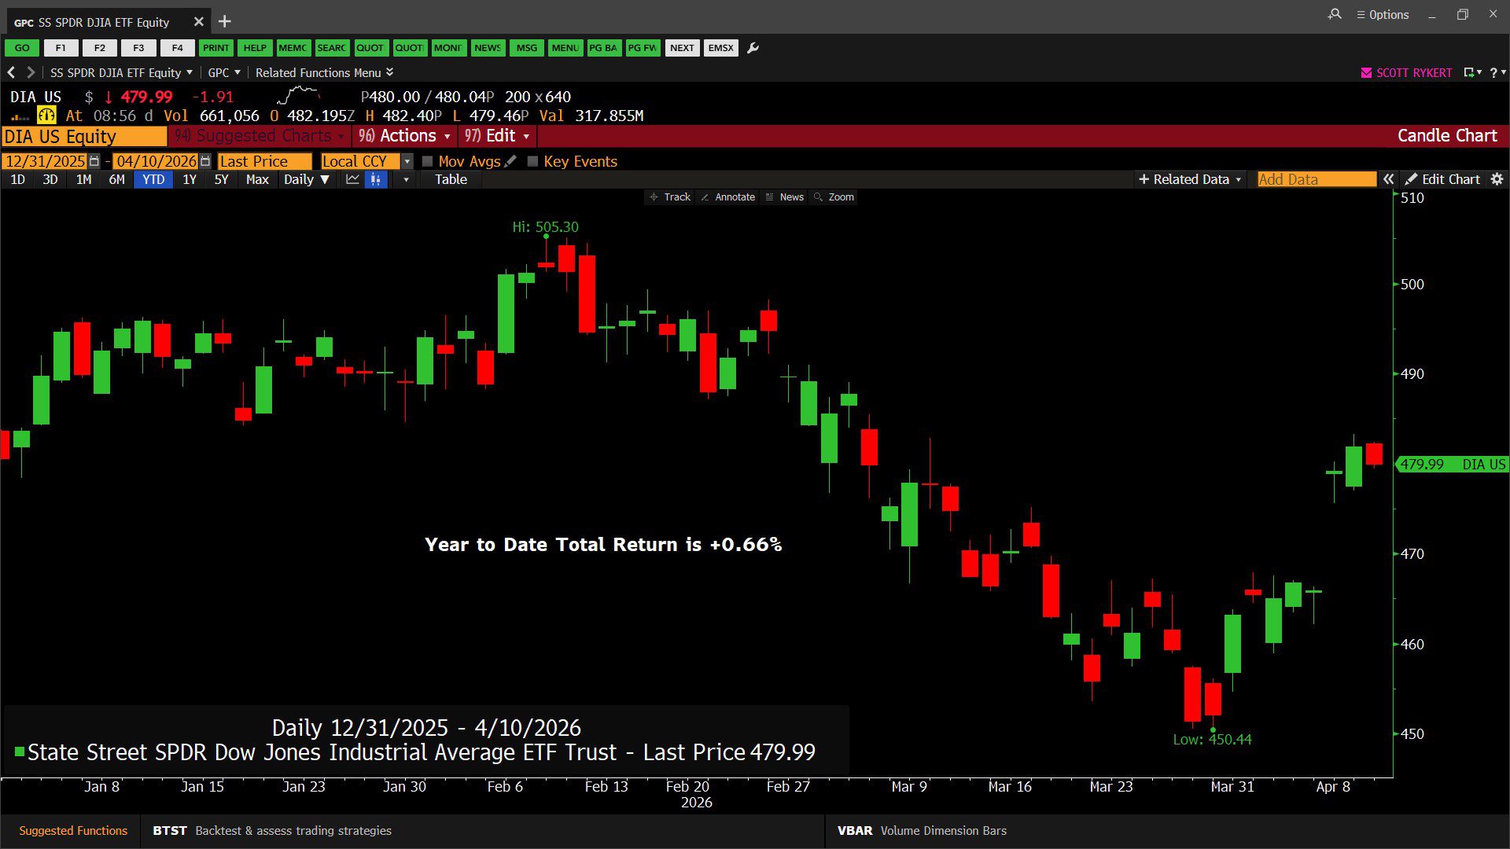Click the Mov Avgs pencil edit icon

point(511,161)
